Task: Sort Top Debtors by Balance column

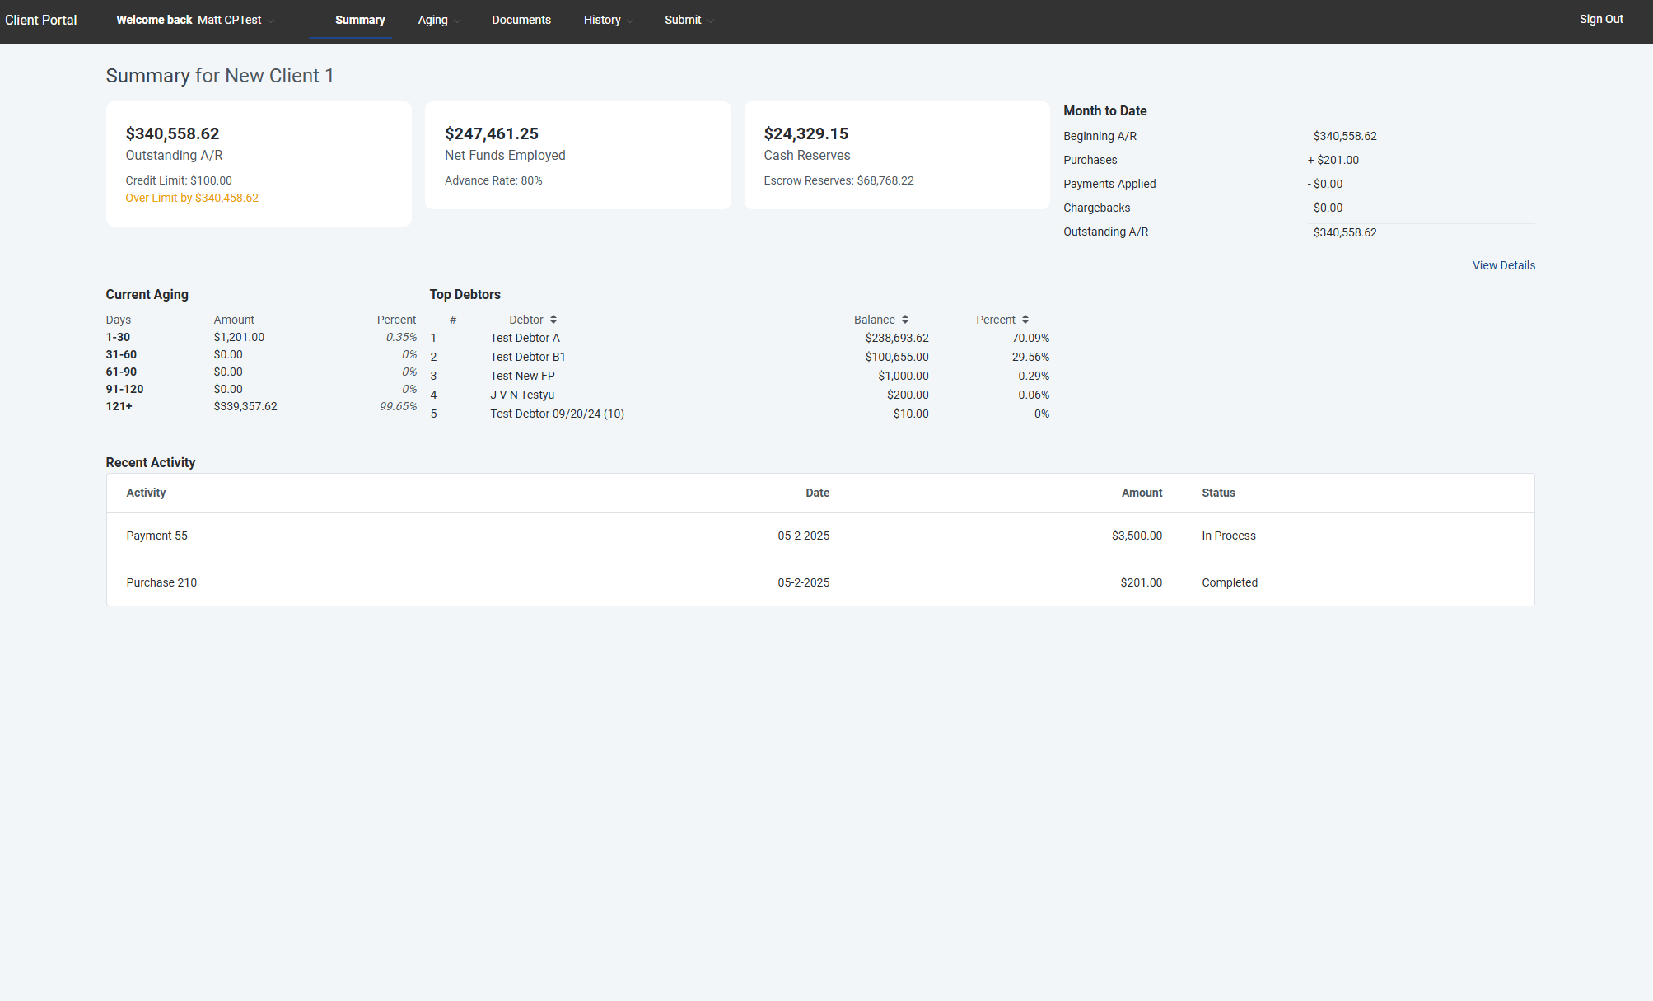Action: [904, 319]
